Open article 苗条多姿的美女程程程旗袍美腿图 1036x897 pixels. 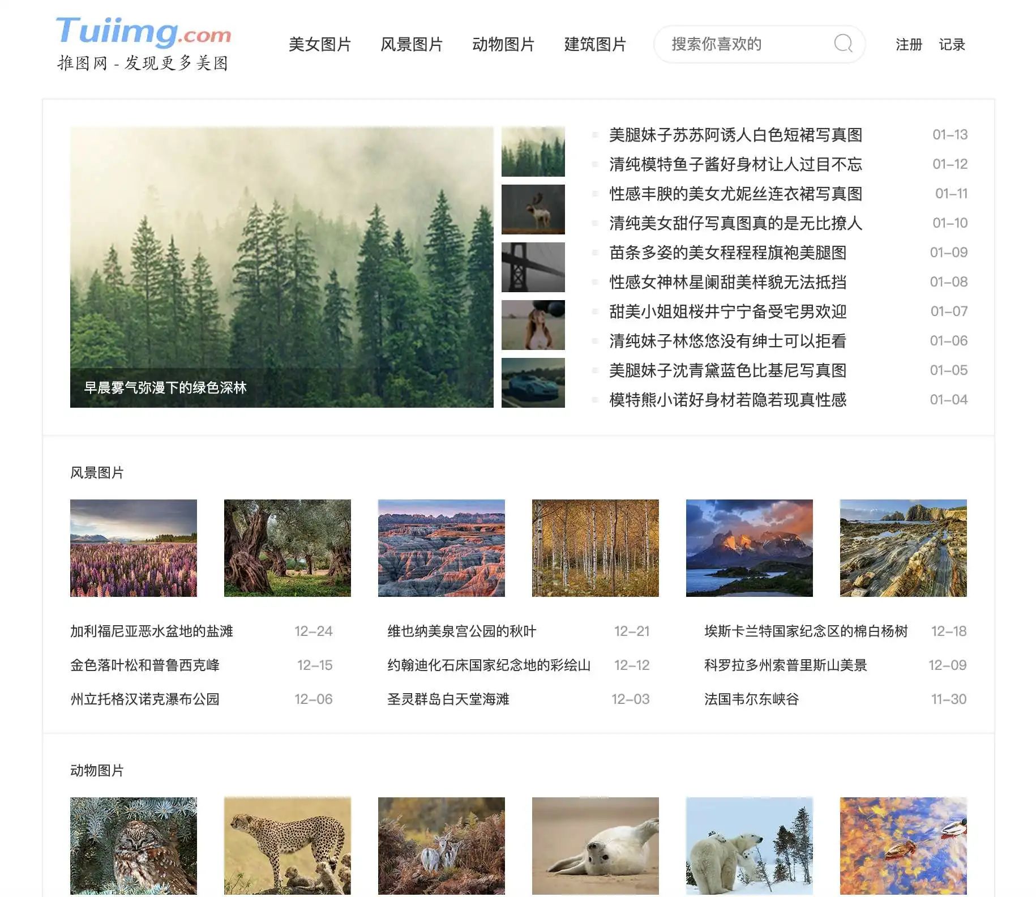(727, 253)
